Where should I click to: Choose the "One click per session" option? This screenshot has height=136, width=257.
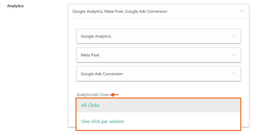[102, 122]
